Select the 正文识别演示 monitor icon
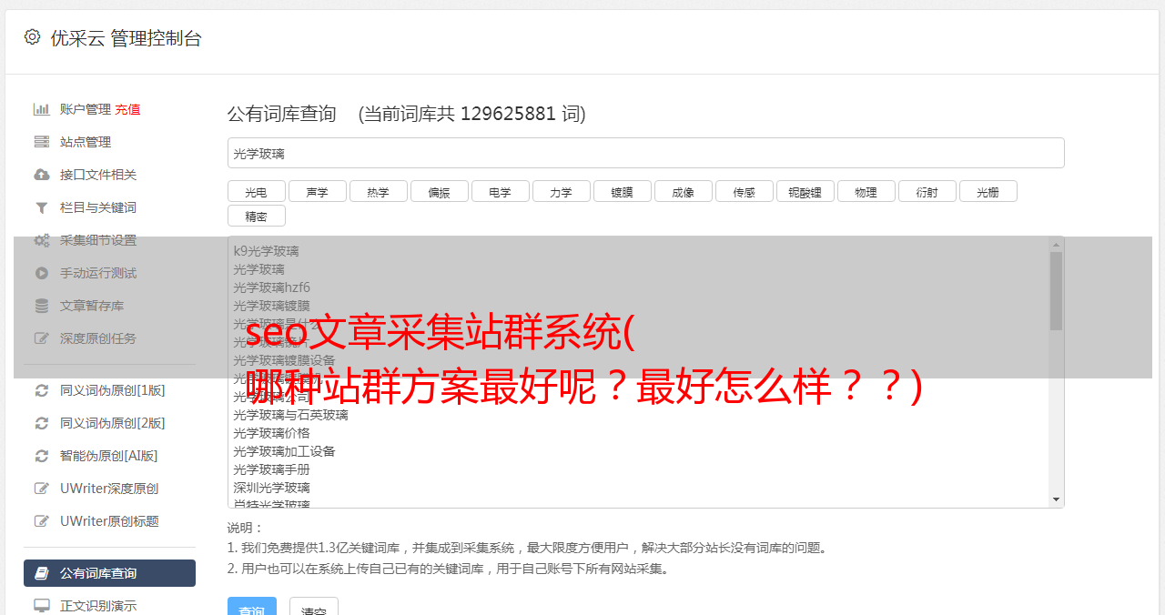Screen dimensions: 1165x615 42,605
